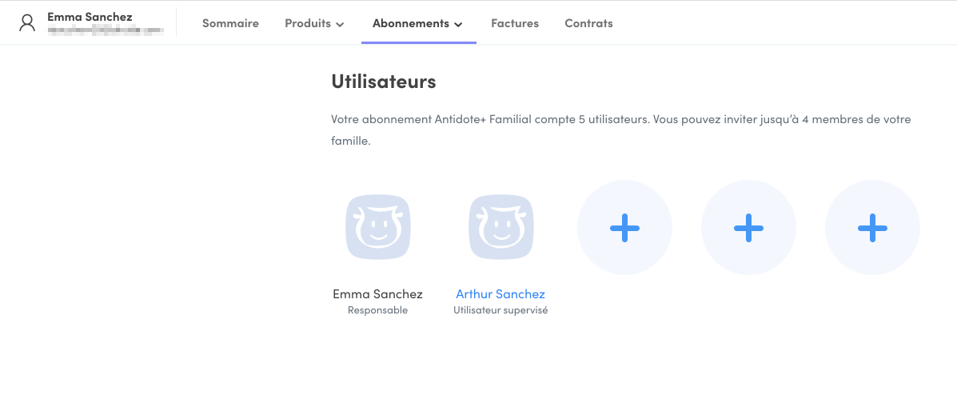Open the Emma Sanchez account name in the header
Image resolution: width=957 pixels, height=395 pixels.
click(90, 17)
